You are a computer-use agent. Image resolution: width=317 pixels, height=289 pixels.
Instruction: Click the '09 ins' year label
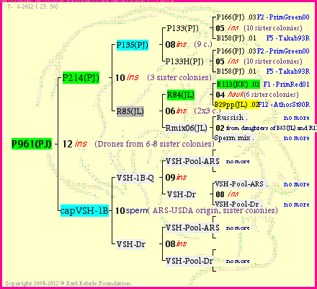pos(176,178)
